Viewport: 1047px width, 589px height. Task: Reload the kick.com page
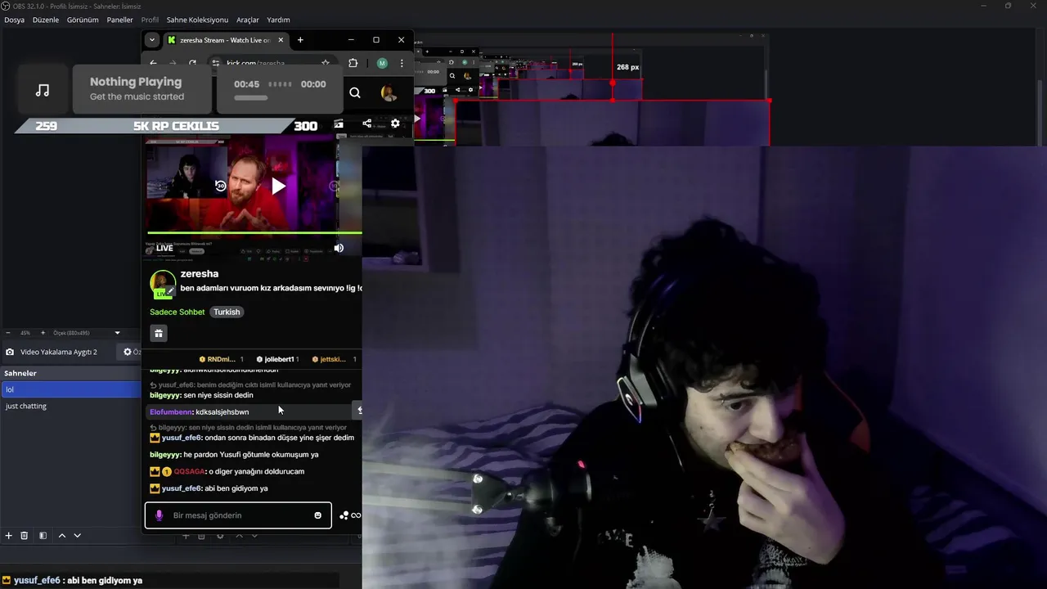tap(192, 63)
